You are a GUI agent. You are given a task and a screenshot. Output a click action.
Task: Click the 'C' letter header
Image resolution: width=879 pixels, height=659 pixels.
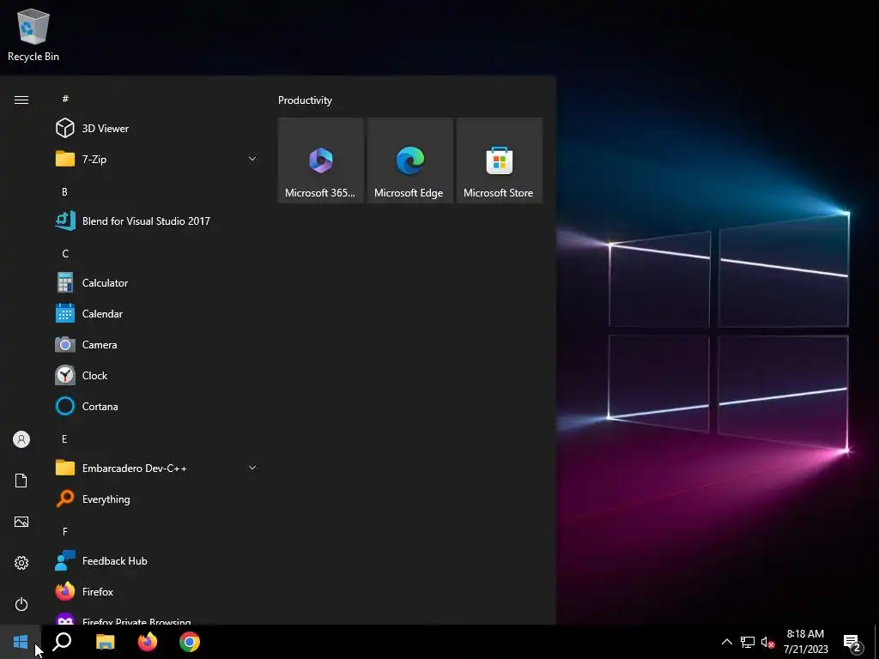[65, 253]
